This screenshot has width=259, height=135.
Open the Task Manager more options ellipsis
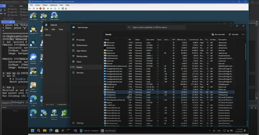[x=243, y=34]
